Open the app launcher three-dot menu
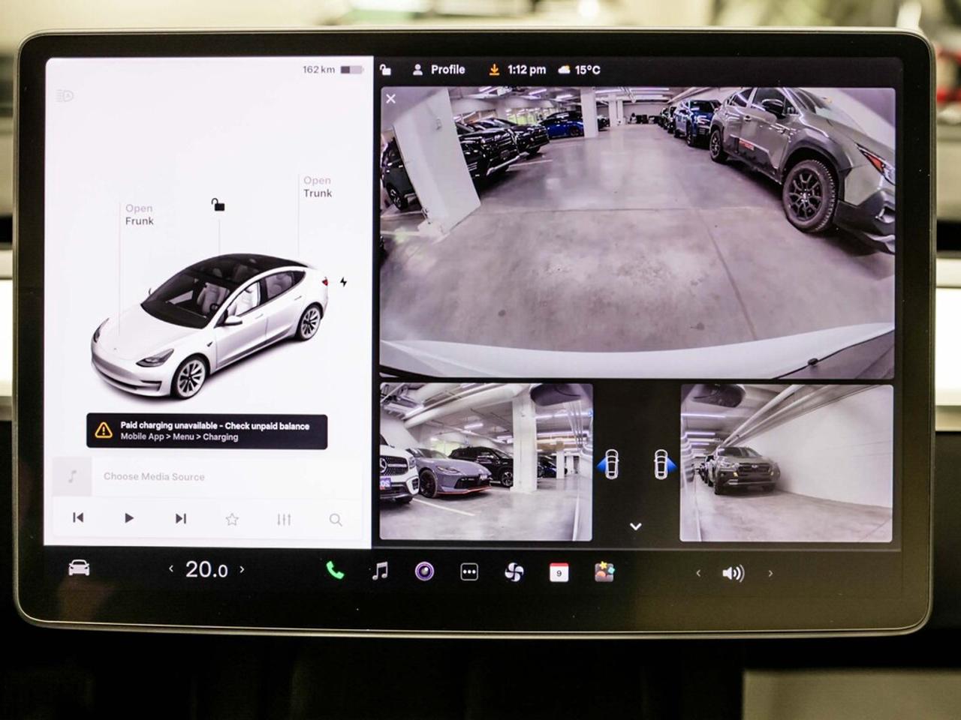 (469, 571)
